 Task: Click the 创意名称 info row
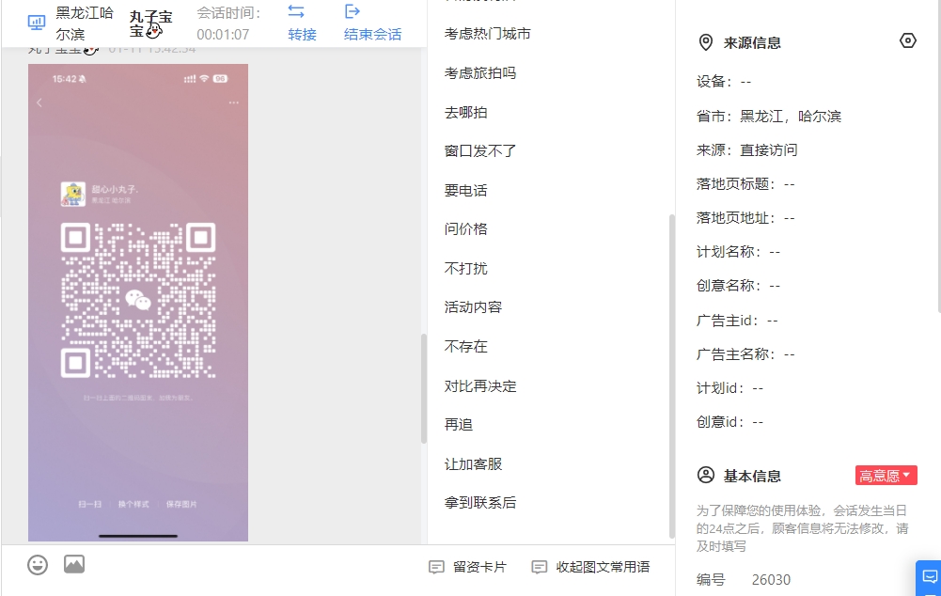click(x=738, y=286)
